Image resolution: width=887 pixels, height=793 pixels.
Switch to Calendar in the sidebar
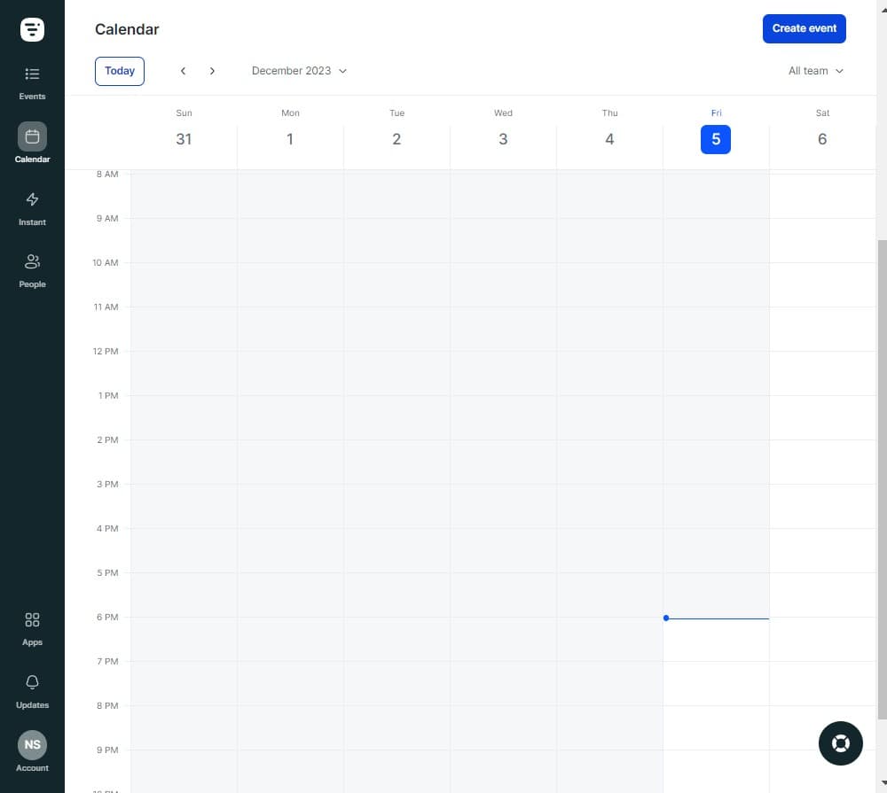coord(32,142)
